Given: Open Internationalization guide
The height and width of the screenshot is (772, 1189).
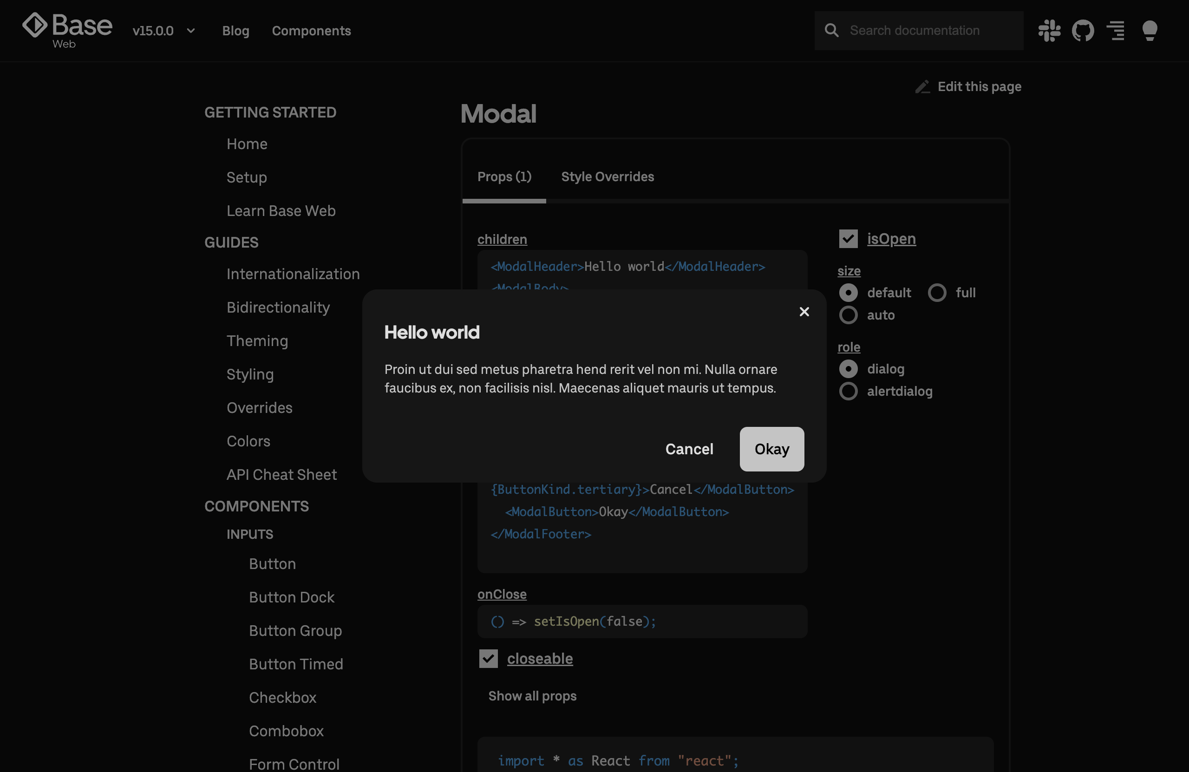Looking at the screenshot, I should [x=293, y=274].
